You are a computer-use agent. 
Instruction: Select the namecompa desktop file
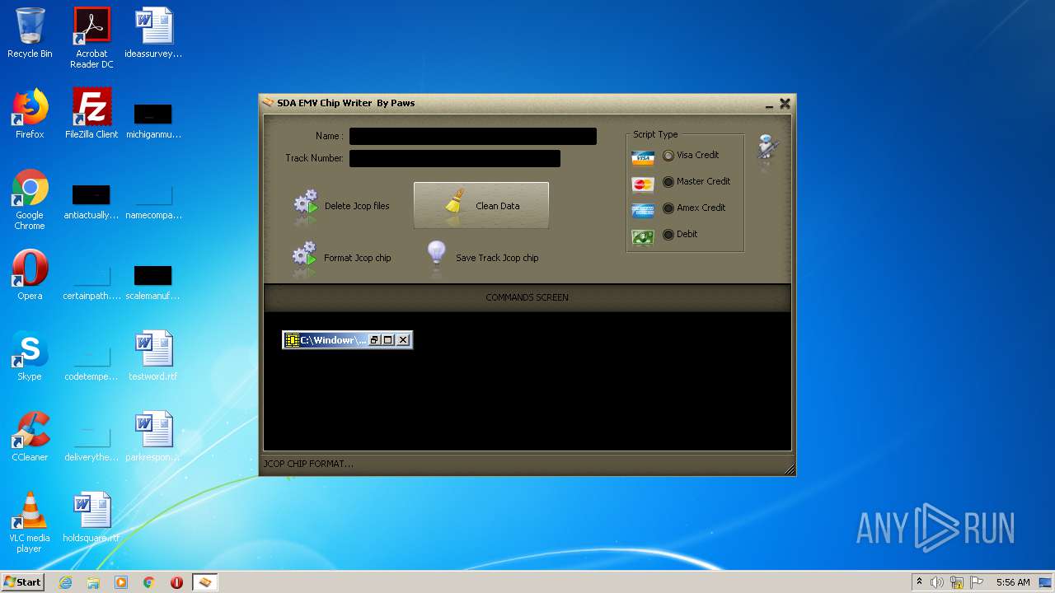pyautogui.click(x=153, y=200)
